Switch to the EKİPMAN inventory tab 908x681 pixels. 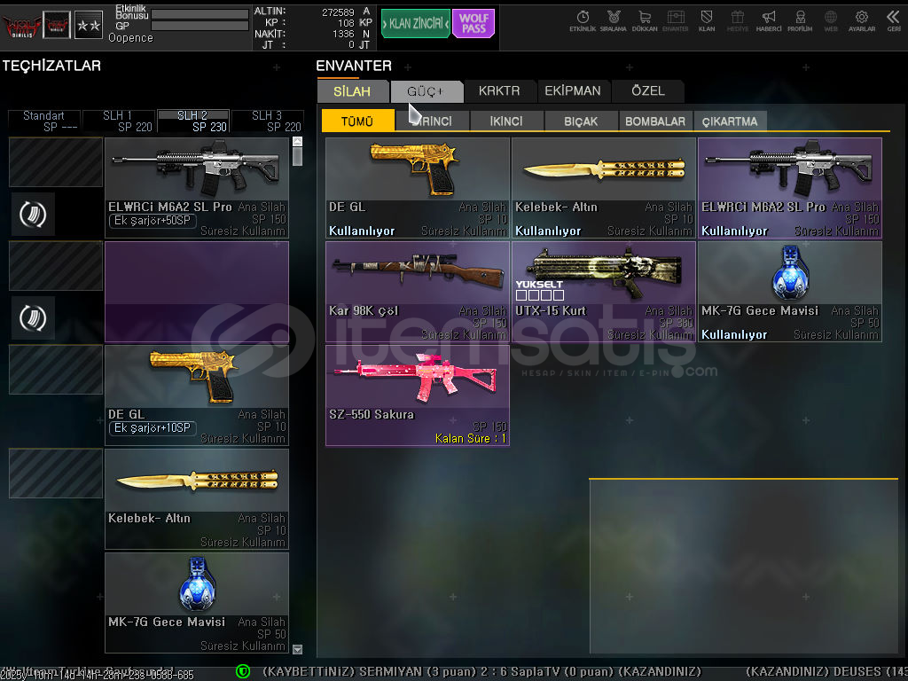coord(573,91)
